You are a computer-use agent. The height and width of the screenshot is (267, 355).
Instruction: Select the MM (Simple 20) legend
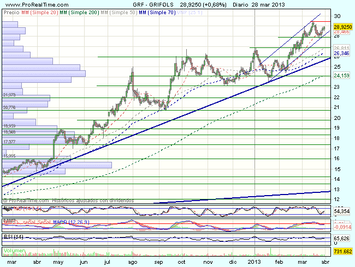(x=40, y=13)
